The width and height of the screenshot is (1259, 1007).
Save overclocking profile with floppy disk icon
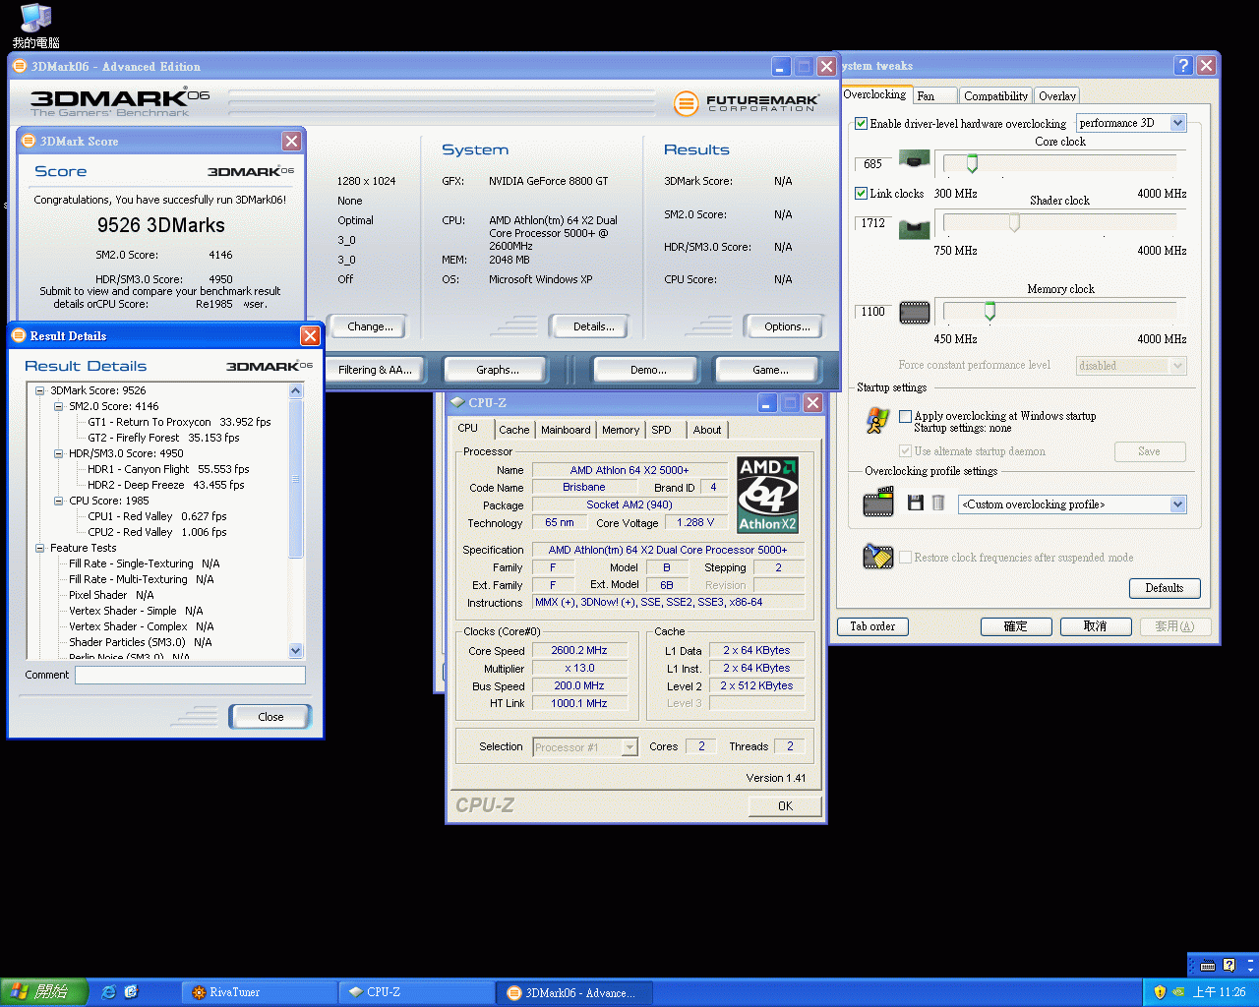click(x=915, y=503)
